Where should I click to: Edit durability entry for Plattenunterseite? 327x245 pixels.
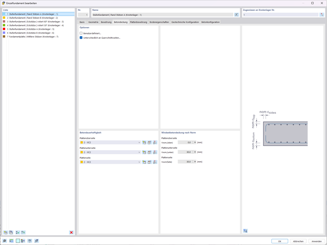[150, 152]
